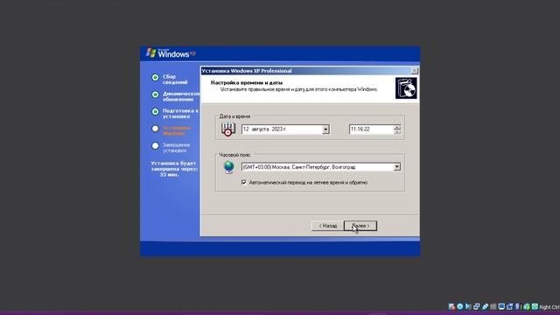Toggle the automatic daylight saving time checkbox
560x315 pixels.
(244, 182)
